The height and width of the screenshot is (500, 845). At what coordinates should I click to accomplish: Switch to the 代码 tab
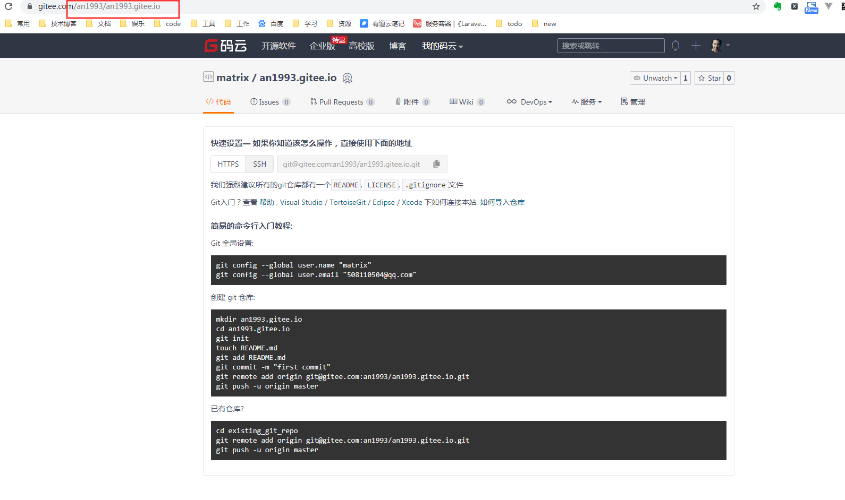point(218,102)
